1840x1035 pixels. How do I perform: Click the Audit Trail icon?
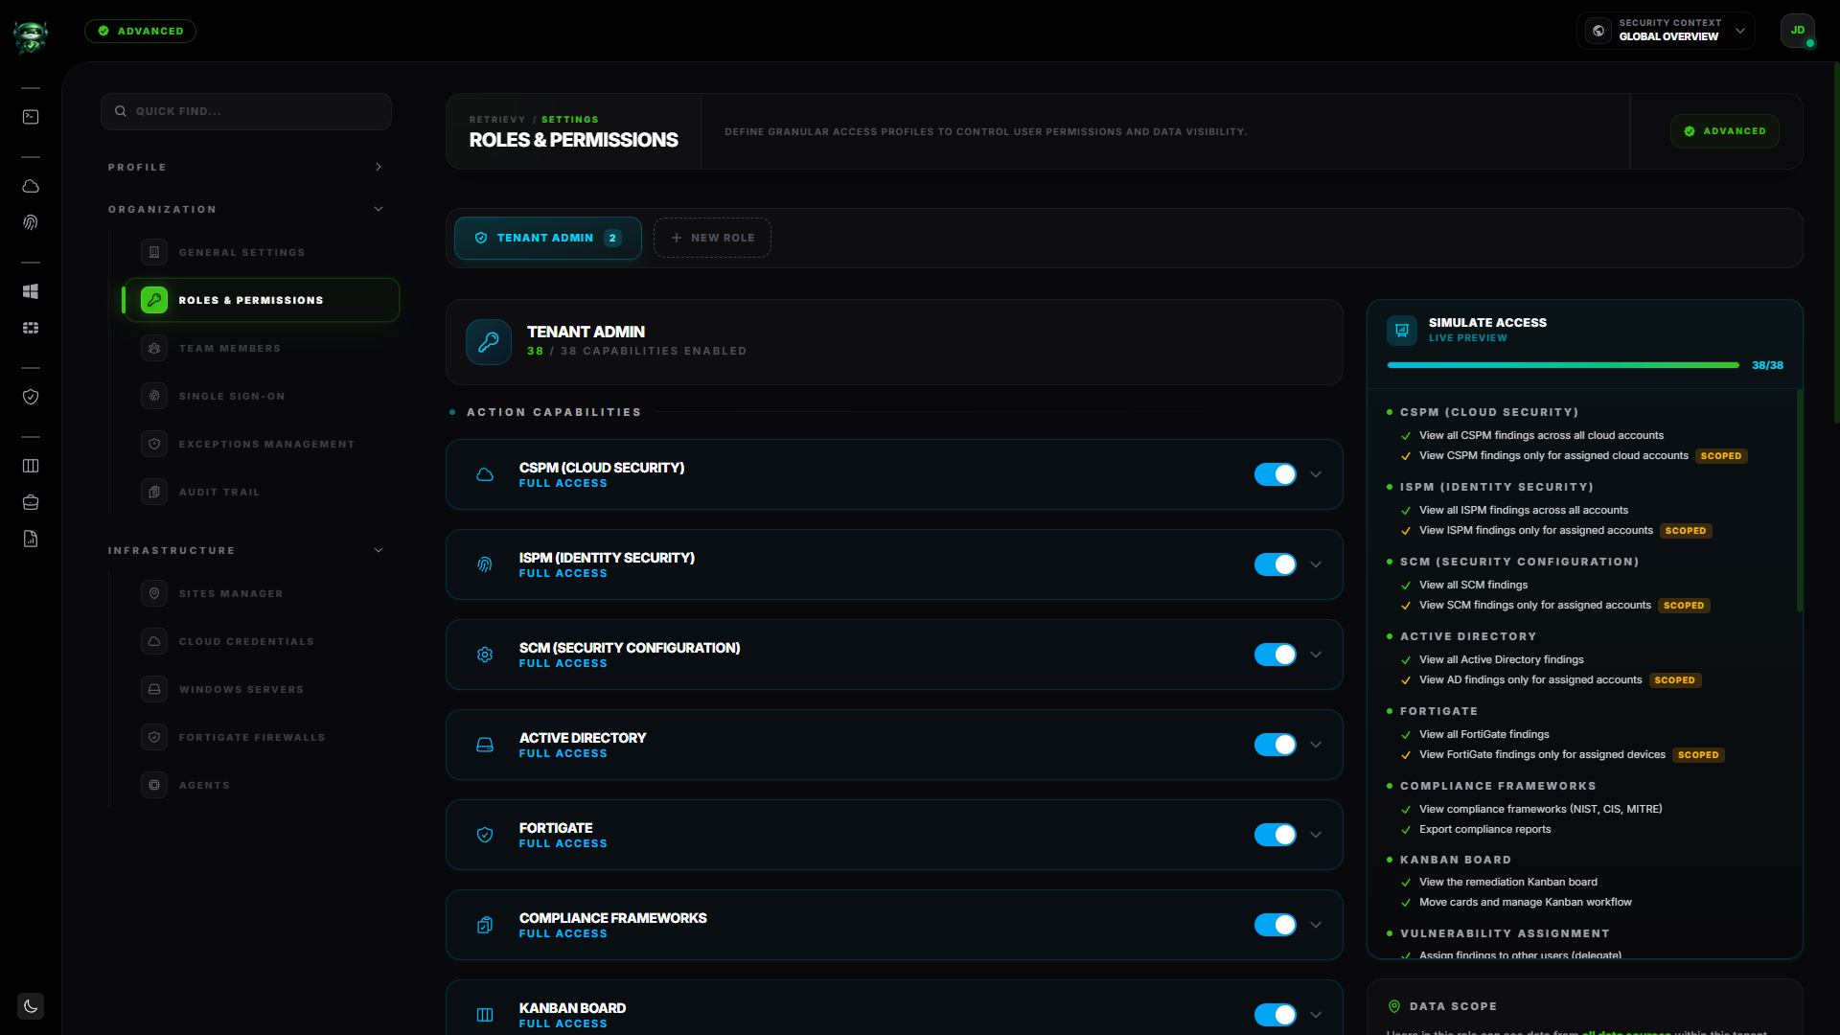[x=154, y=492]
